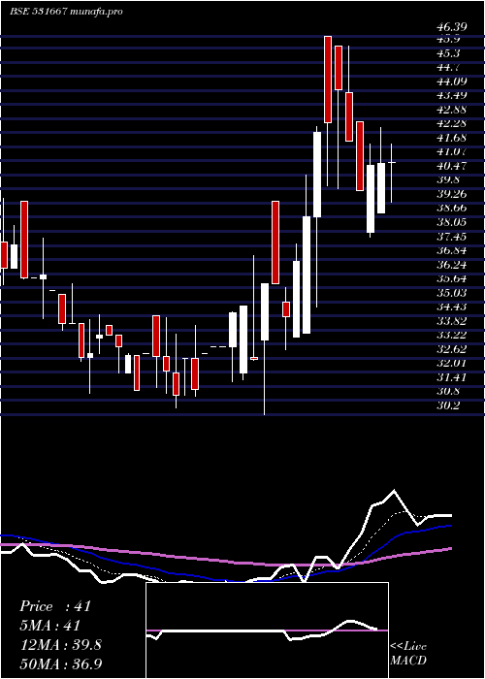485x679 pixels.
Task: Click the 46.39 price axis label
Action: click(451, 27)
